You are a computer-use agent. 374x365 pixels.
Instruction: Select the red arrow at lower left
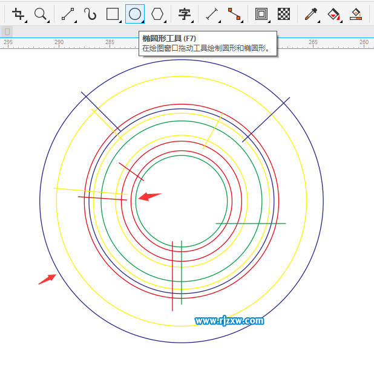47,279
